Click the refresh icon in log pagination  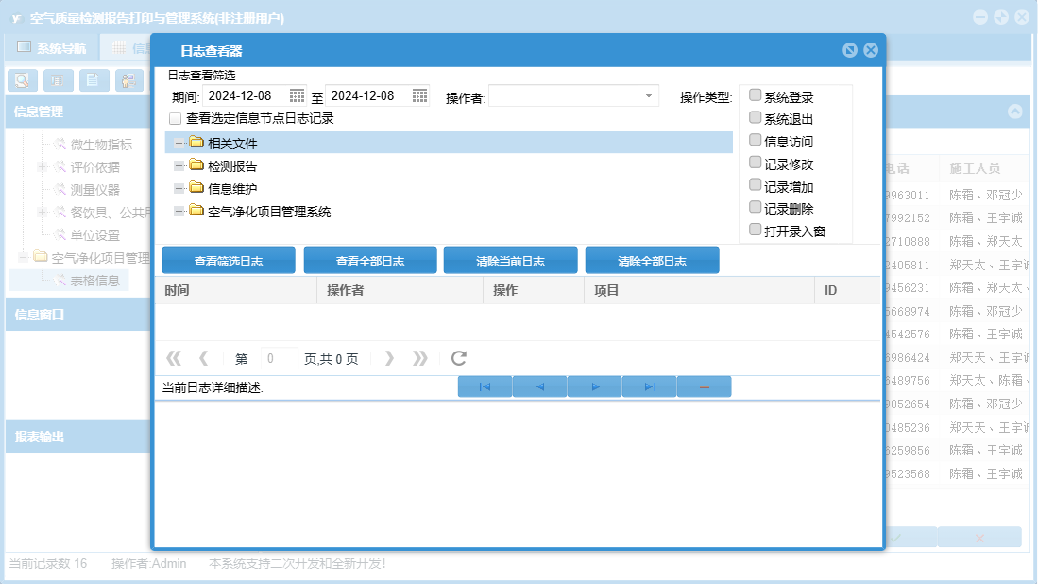click(x=459, y=358)
